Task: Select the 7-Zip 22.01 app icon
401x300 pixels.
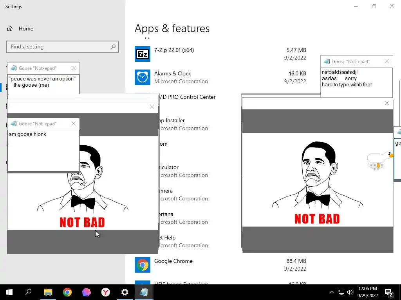Action: click(x=143, y=54)
